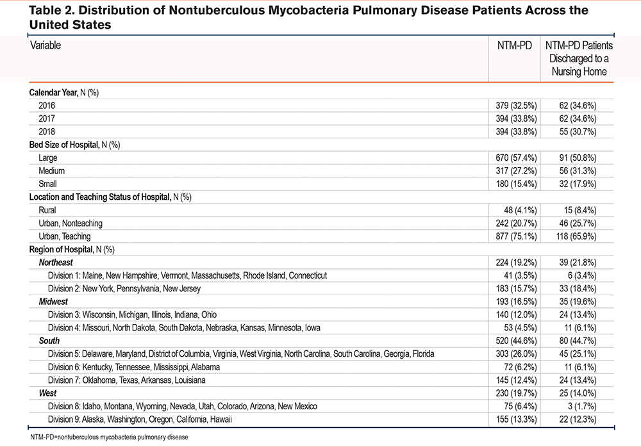Select Division 9 Alaska, Washington row
The image size is (641, 447).
tap(321, 419)
